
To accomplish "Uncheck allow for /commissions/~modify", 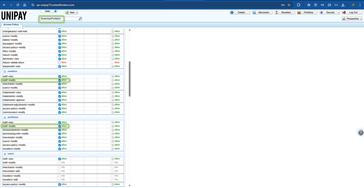I will click(60, 112).
